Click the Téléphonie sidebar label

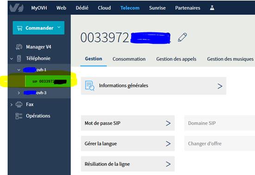38,58
